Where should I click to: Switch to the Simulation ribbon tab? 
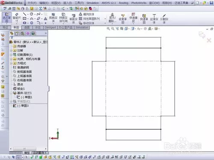point(82,27)
